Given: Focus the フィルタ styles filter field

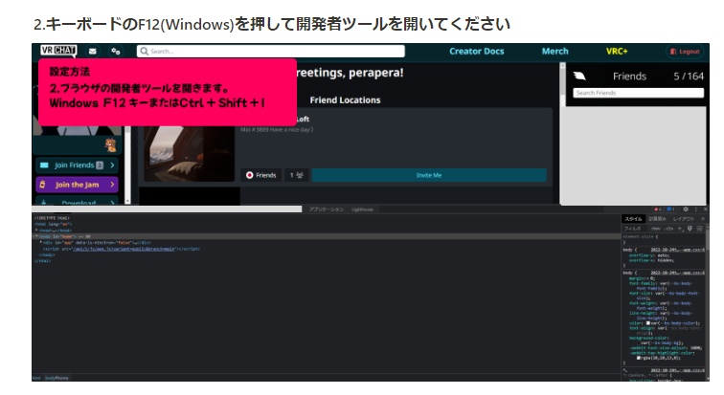Looking at the screenshot, I should [633, 229].
